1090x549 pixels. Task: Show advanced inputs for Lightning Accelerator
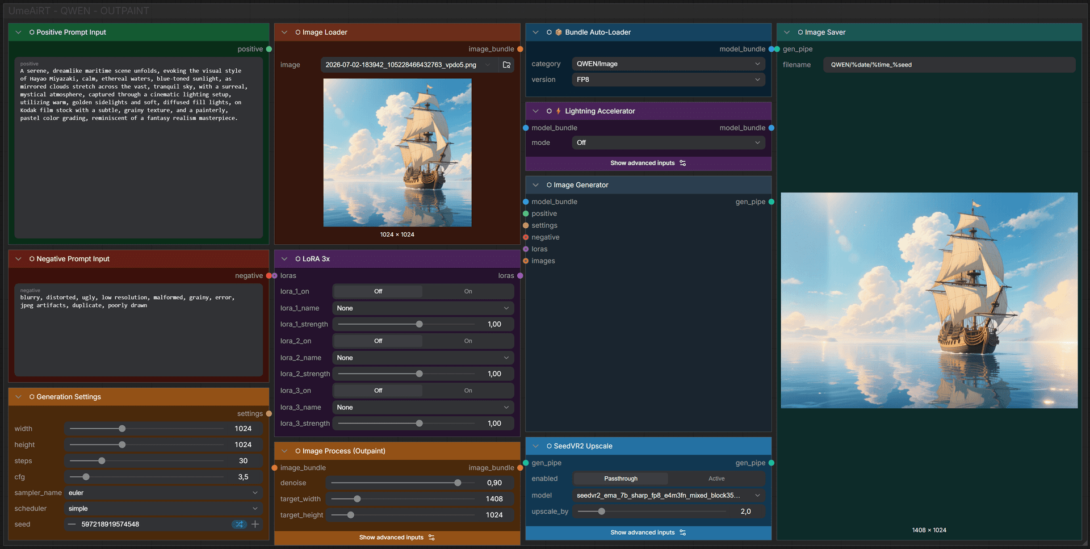point(648,163)
